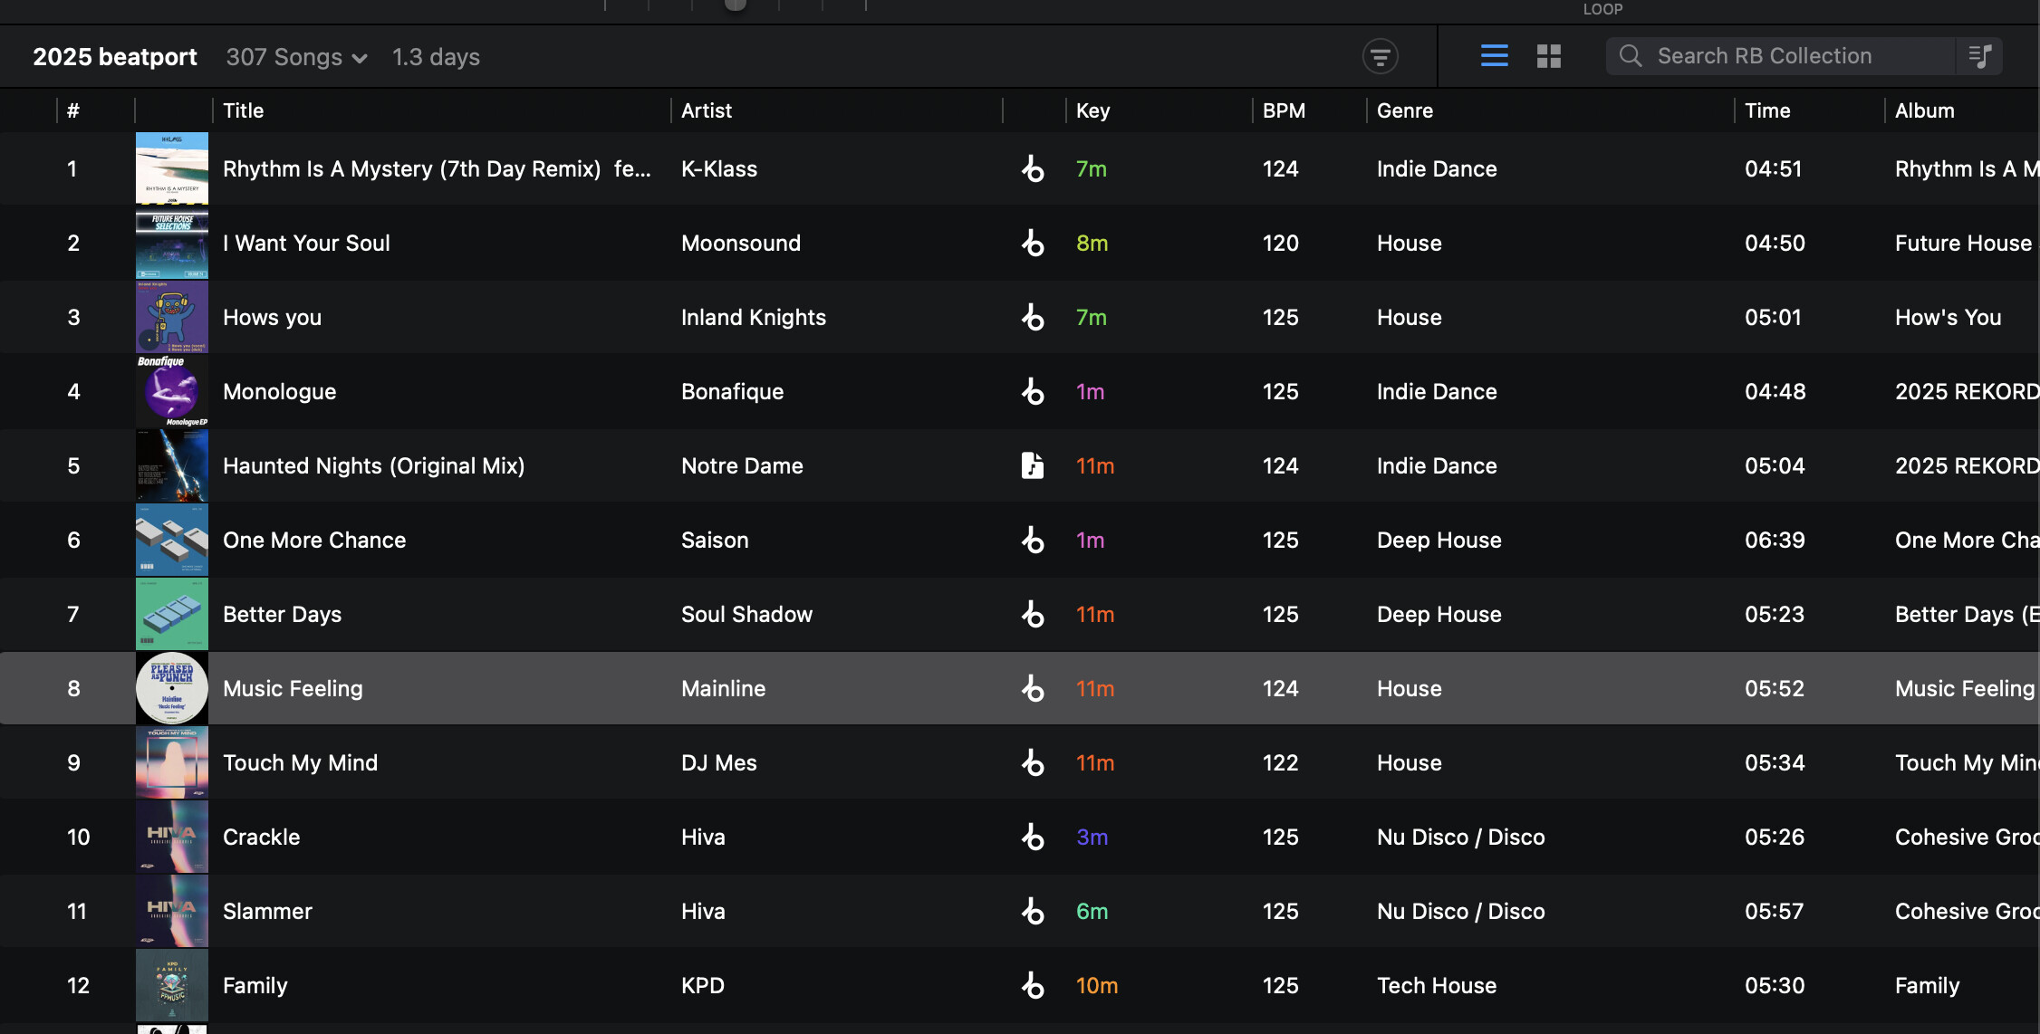This screenshot has height=1034, width=2040.
Task: Click the track filter icon
Action: point(1380,57)
